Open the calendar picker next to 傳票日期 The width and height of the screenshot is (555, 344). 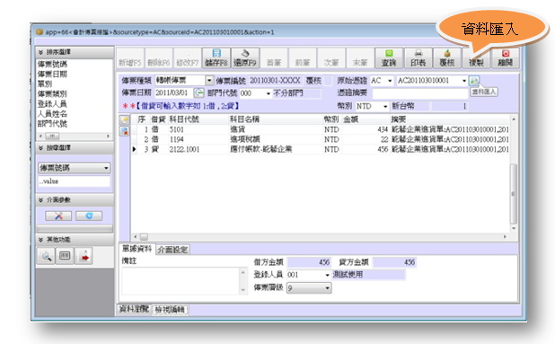click(x=199, y=93)
